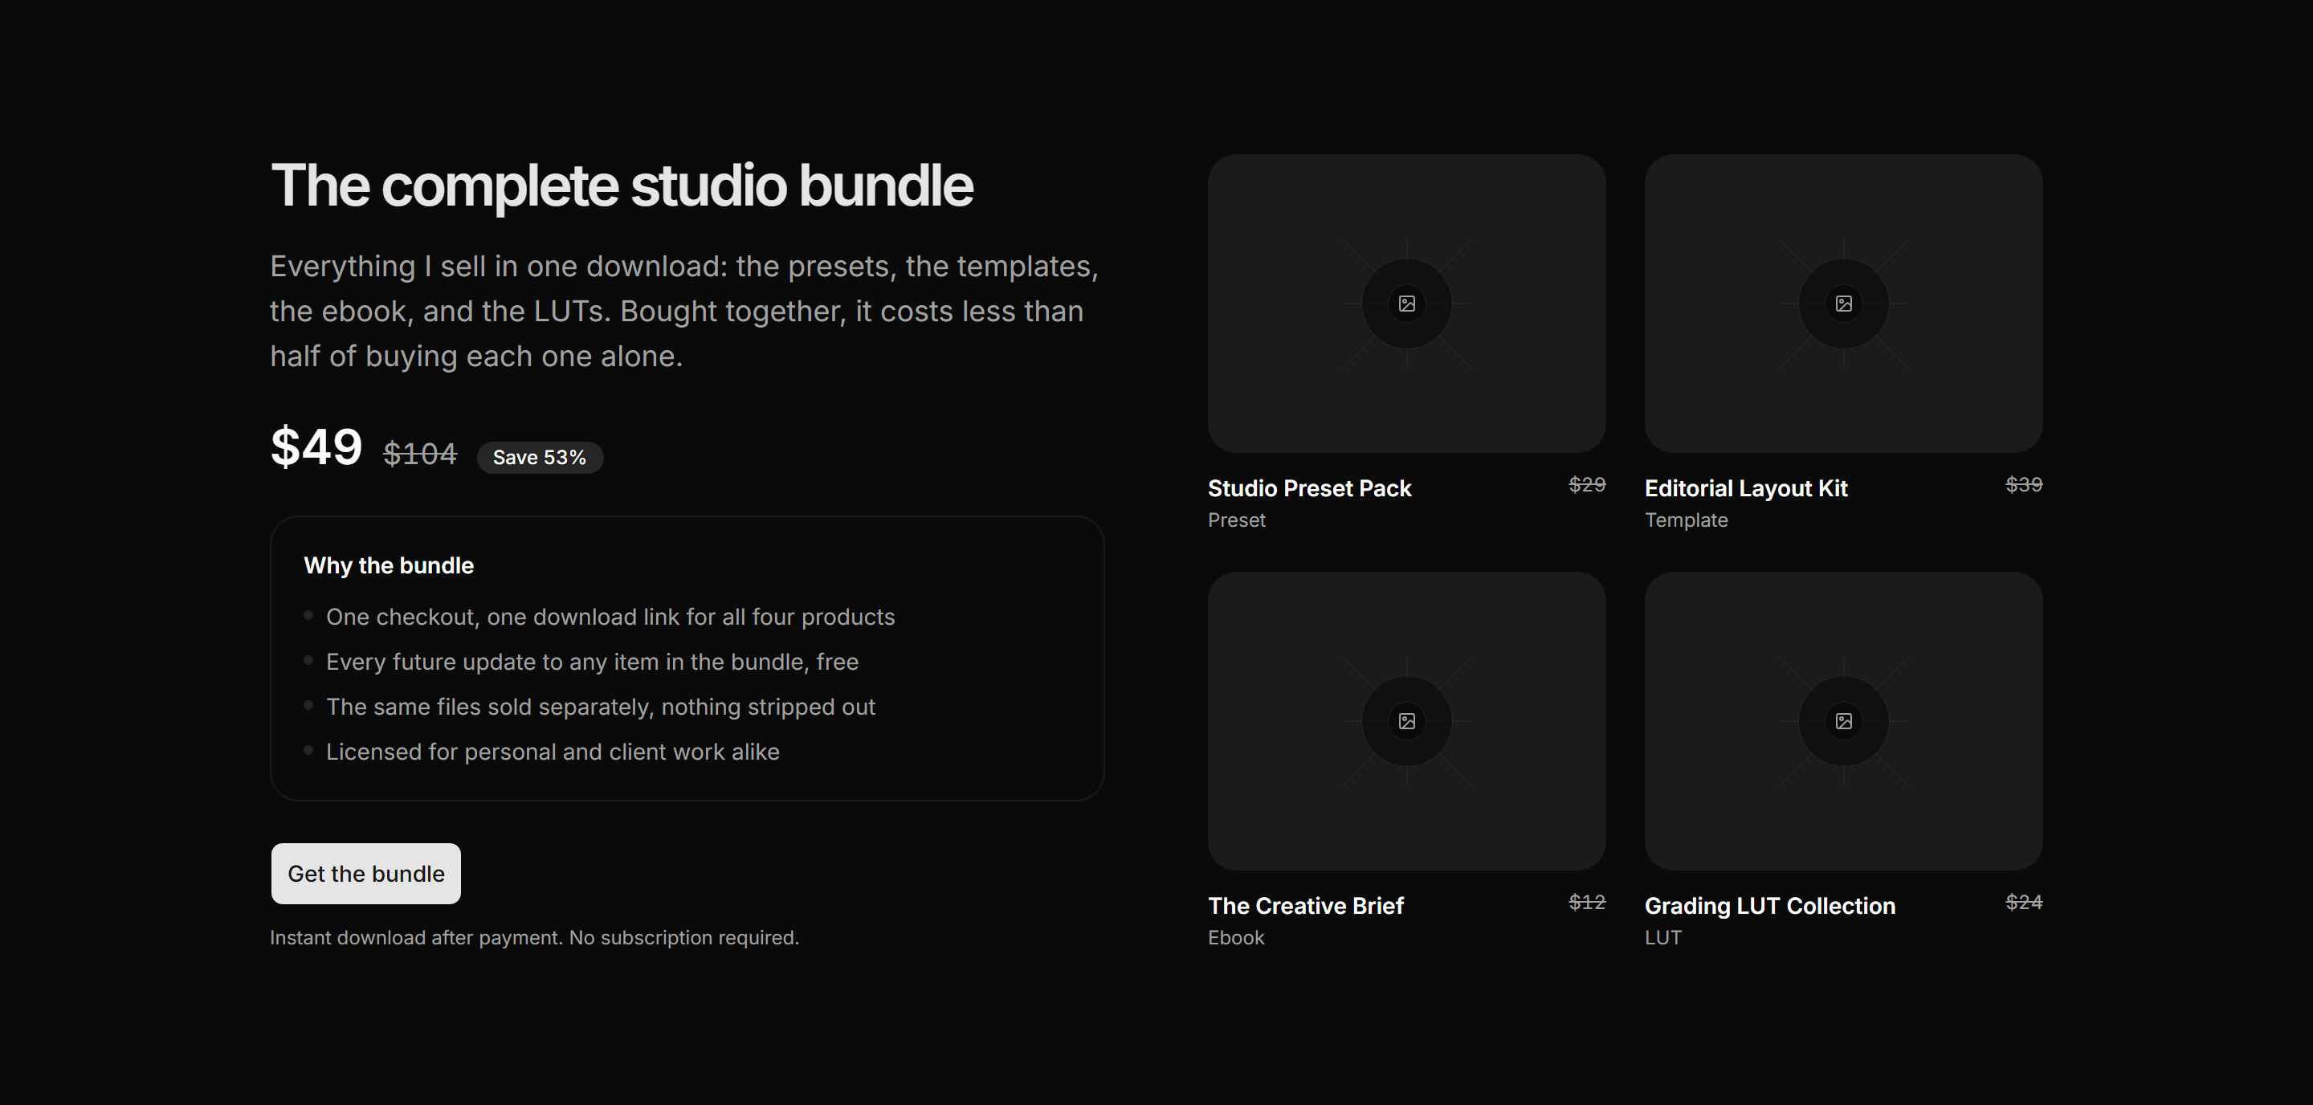This screenshot has width=2313, height=1105.
Task: Open the Grading LUT Collection image placeholder icon
Action: pyautogui.click(x=1843, y=721)
